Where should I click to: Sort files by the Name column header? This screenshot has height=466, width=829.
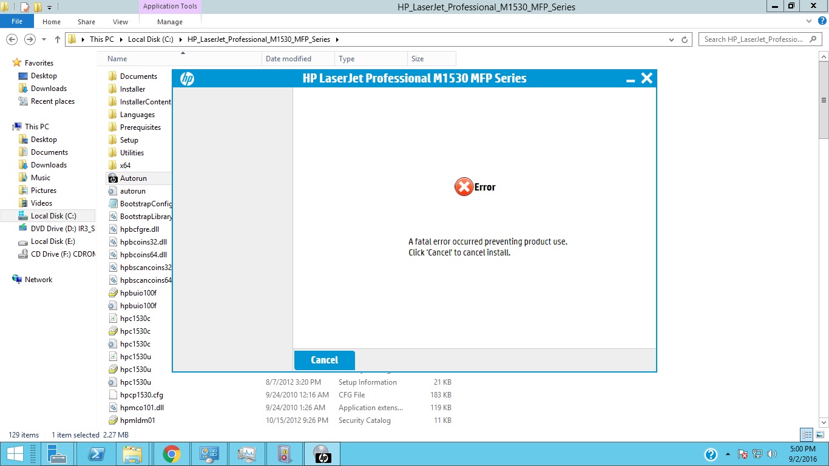(x=117, y=59)
